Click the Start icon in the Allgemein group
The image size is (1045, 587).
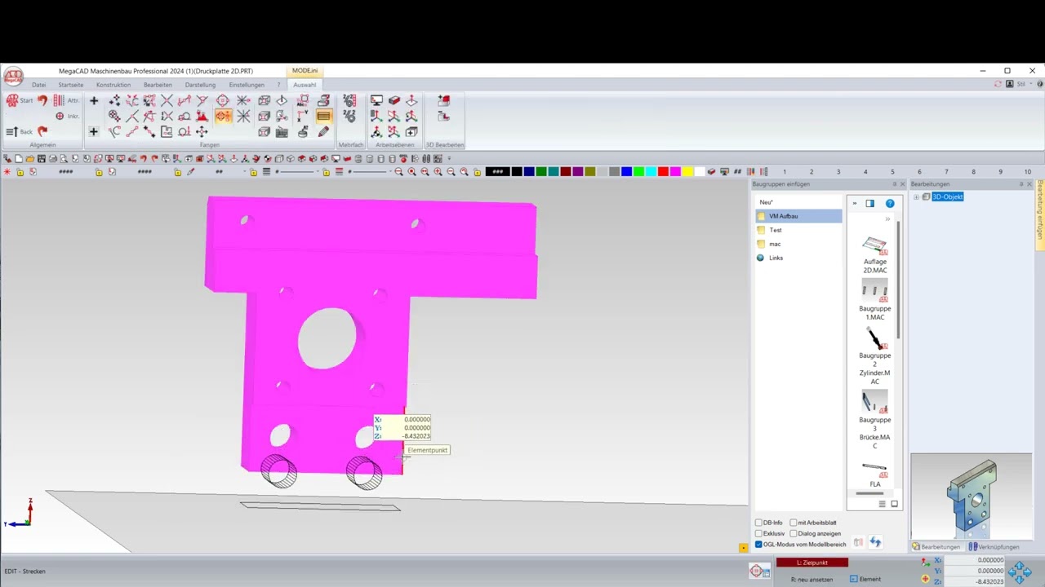pyautogui.click(x=12, y=100)
